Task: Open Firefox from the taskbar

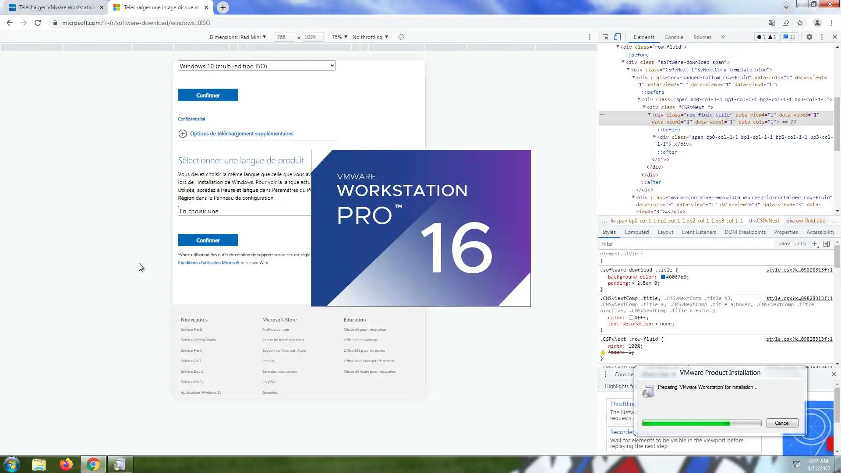Action: coord(66,464)
